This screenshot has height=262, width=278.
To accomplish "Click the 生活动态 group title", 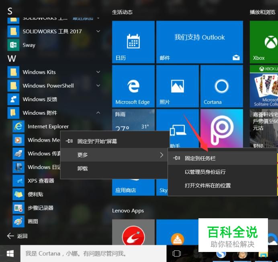I will [x=123, y=12].
